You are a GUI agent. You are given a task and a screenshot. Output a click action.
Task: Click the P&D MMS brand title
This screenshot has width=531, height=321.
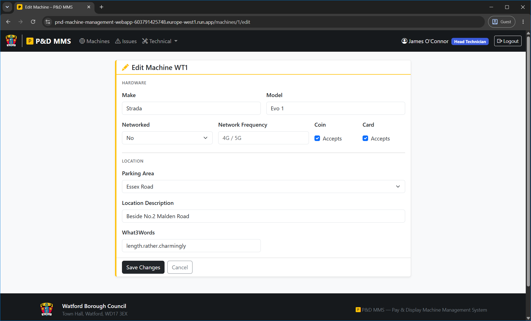pyautogui.click(x=53, y=41)
